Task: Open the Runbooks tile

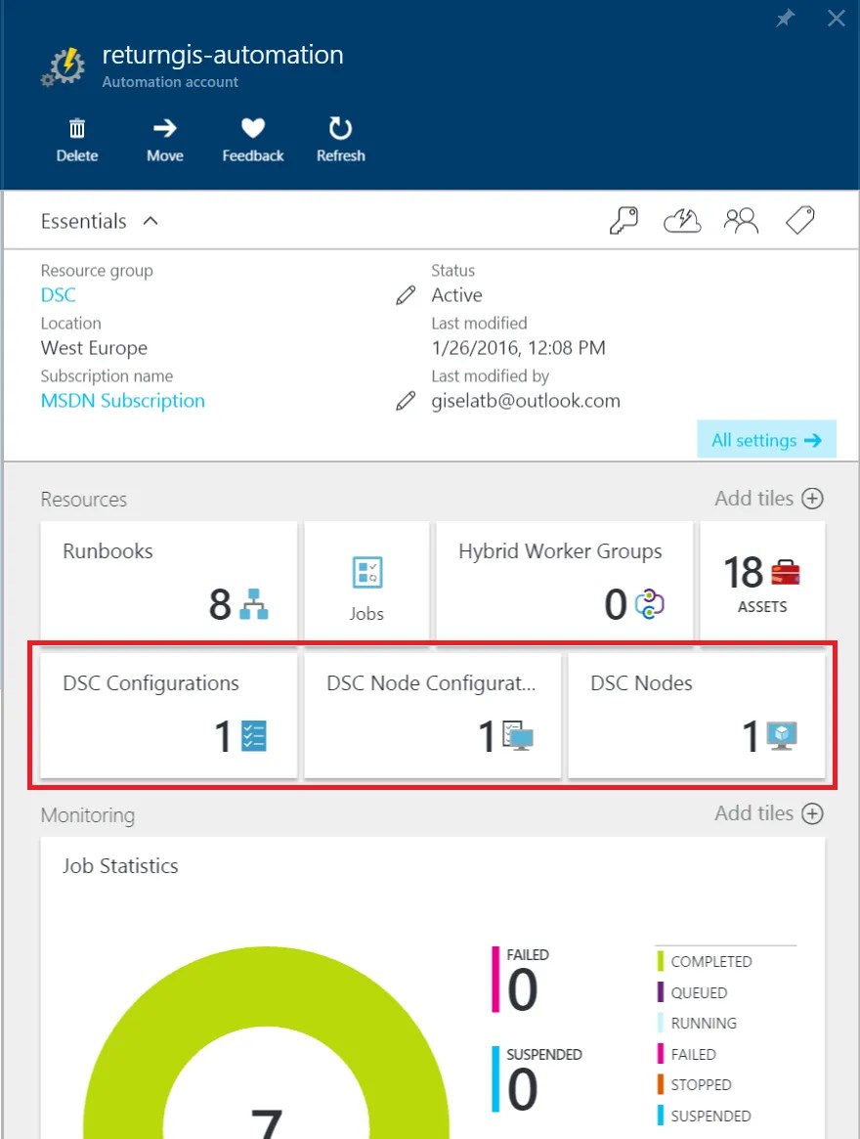Action: pyautogui.click(x=168, y=581)
